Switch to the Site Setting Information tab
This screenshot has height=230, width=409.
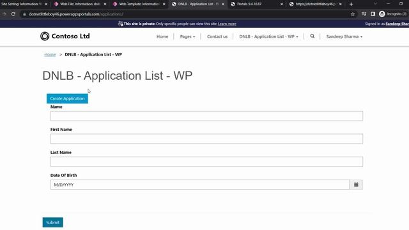click(x=22, y=4)
